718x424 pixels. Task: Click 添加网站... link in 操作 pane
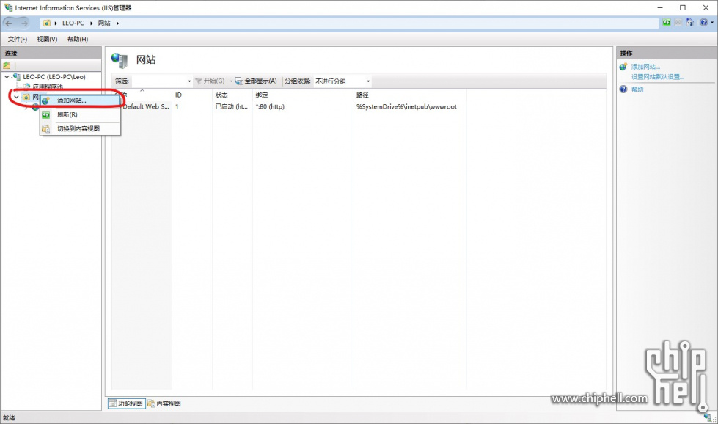645,67
